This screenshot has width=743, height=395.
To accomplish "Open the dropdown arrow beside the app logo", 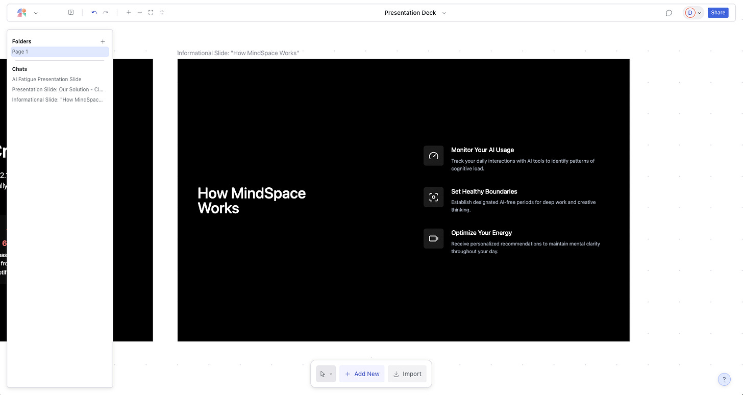I will [x=36, y=13].
